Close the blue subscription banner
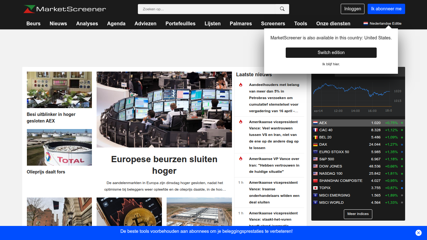Image resolution: width=427 pixels, height=240 pixels. (419, 232)
